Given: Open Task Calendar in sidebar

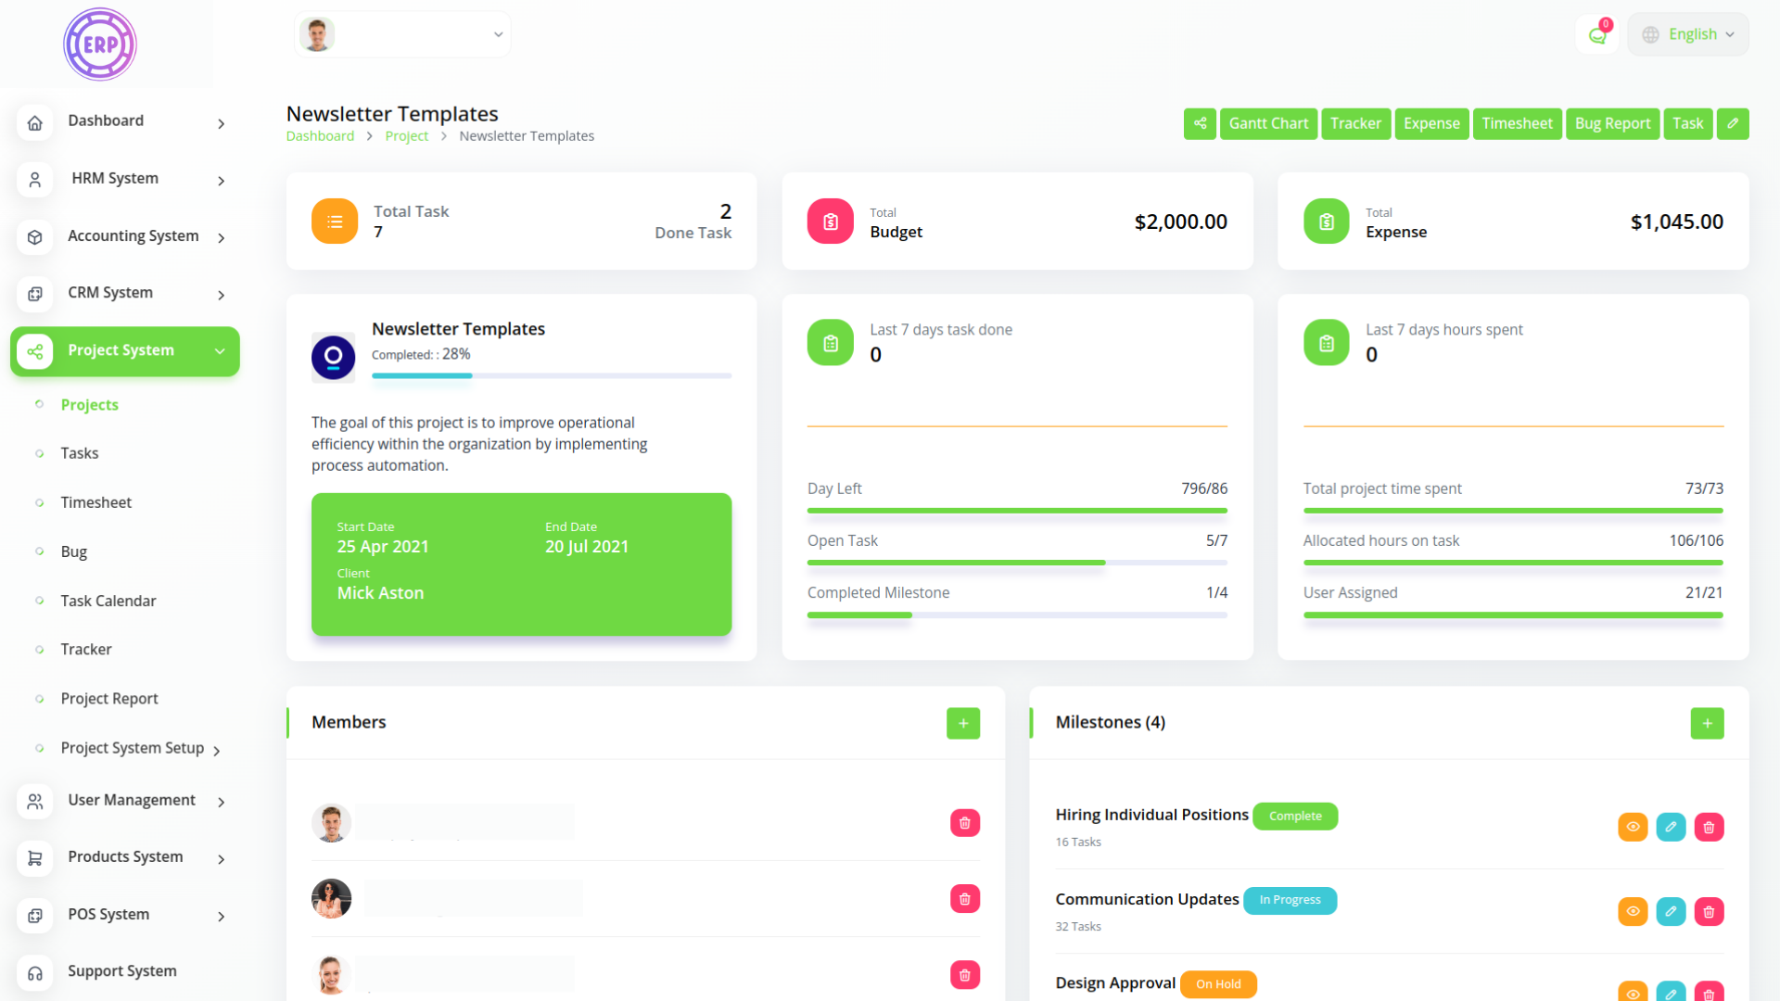Looking at the screenshot, I should [108, 601].
